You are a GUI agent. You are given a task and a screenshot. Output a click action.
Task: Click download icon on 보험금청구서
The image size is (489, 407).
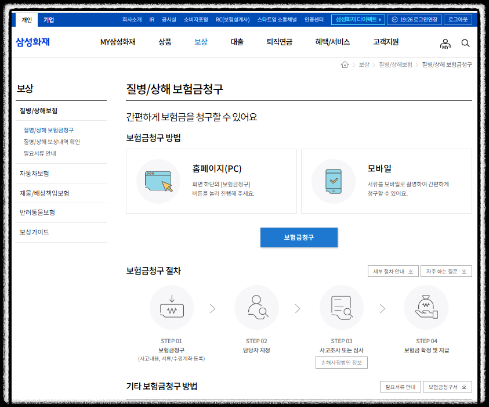click(x=464, y=387)
